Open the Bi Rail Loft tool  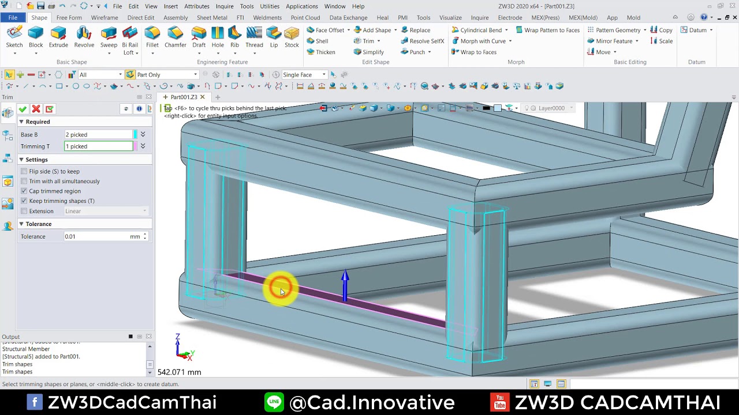tap(130, 40)
